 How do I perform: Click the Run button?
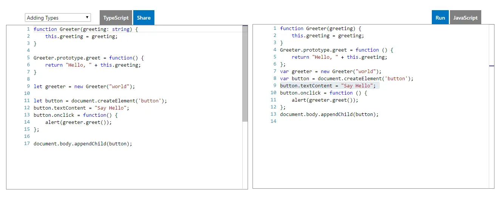click(440, 18)
